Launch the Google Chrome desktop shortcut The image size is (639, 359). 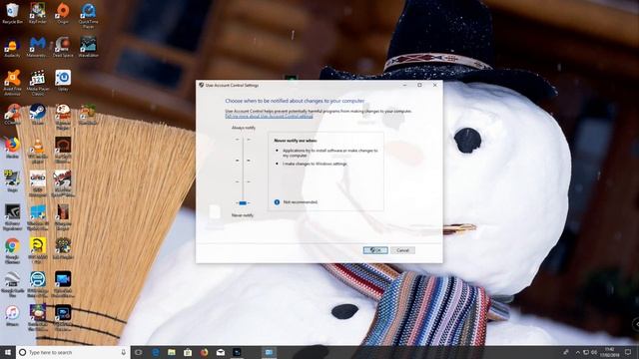pyautogui.click(x=12, y=250)
